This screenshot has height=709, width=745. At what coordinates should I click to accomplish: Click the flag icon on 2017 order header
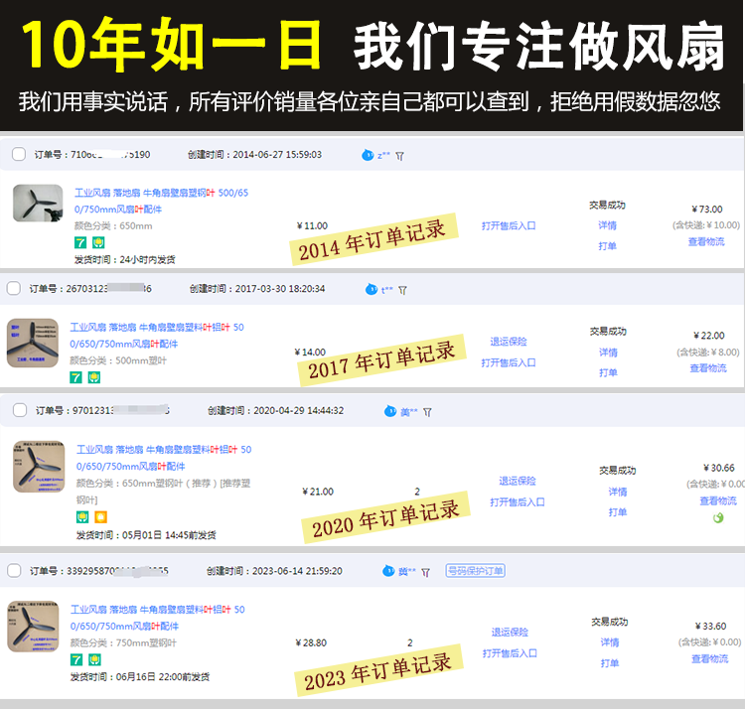click(403, 290)
